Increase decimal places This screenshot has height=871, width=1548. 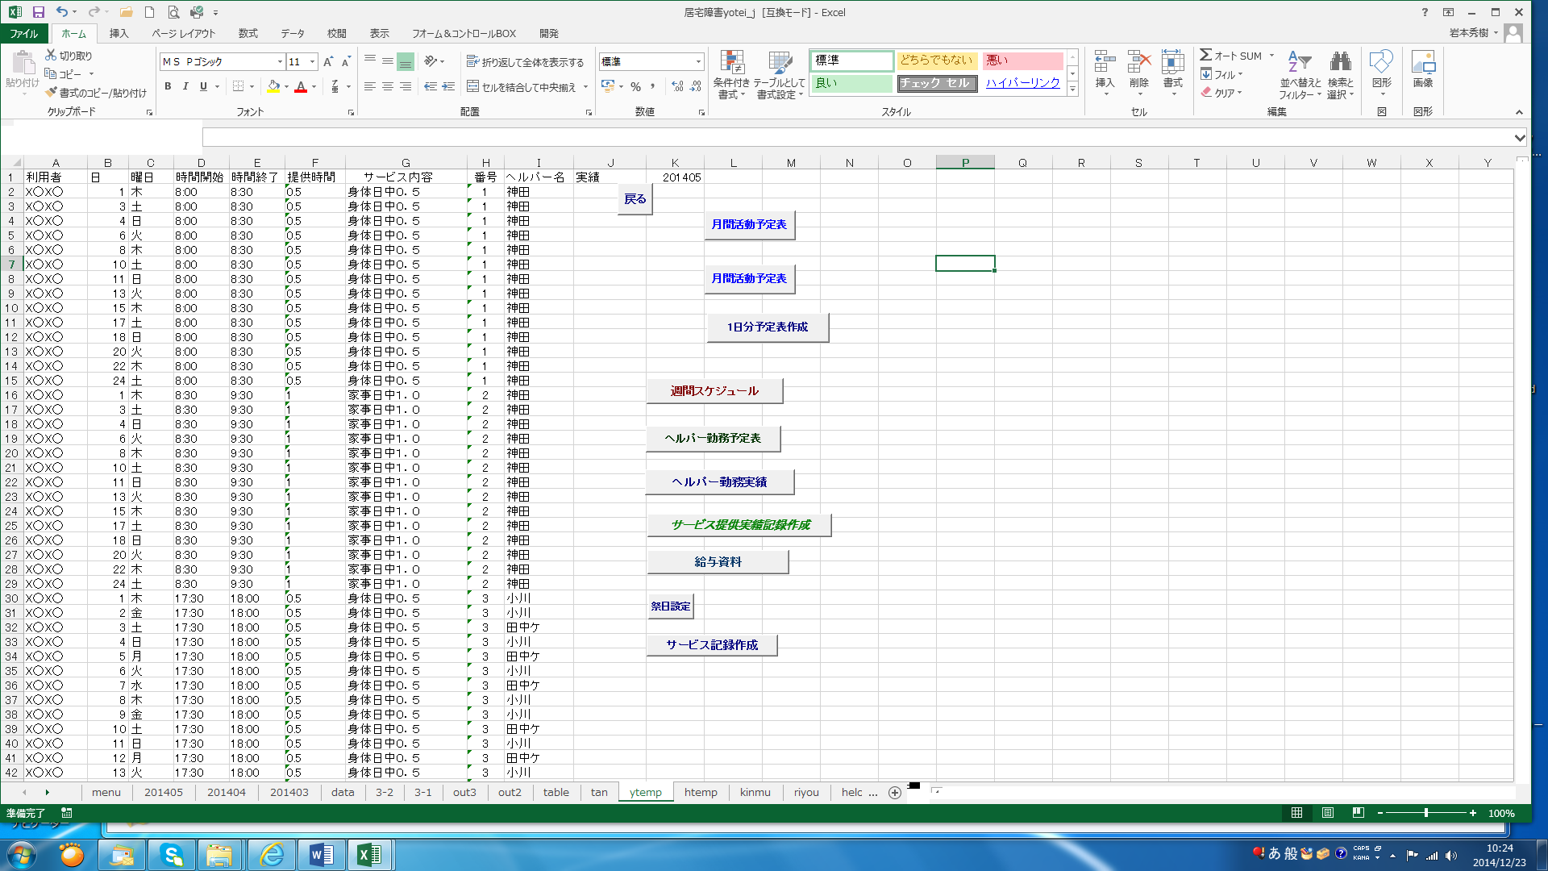tap(677, 86)
